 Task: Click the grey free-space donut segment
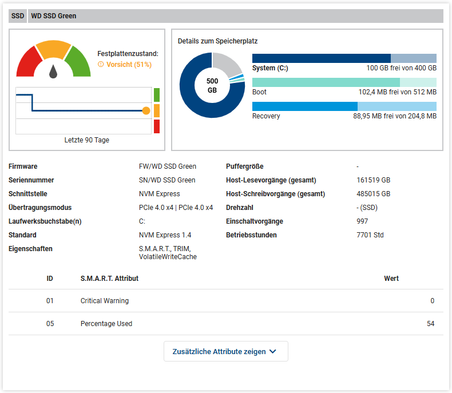coord(227,64)
